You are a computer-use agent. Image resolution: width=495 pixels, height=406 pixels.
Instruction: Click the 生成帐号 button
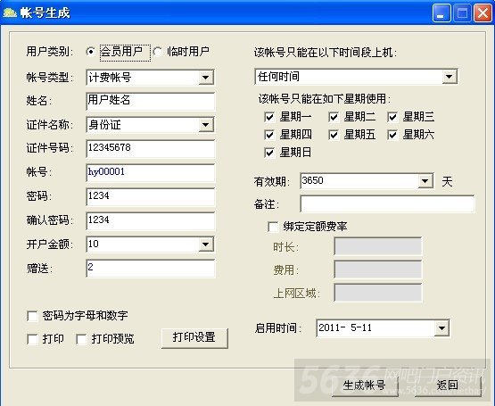365,385
